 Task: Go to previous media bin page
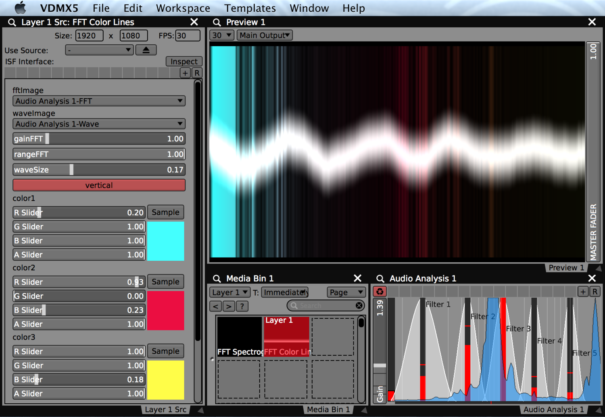[216, 306]
